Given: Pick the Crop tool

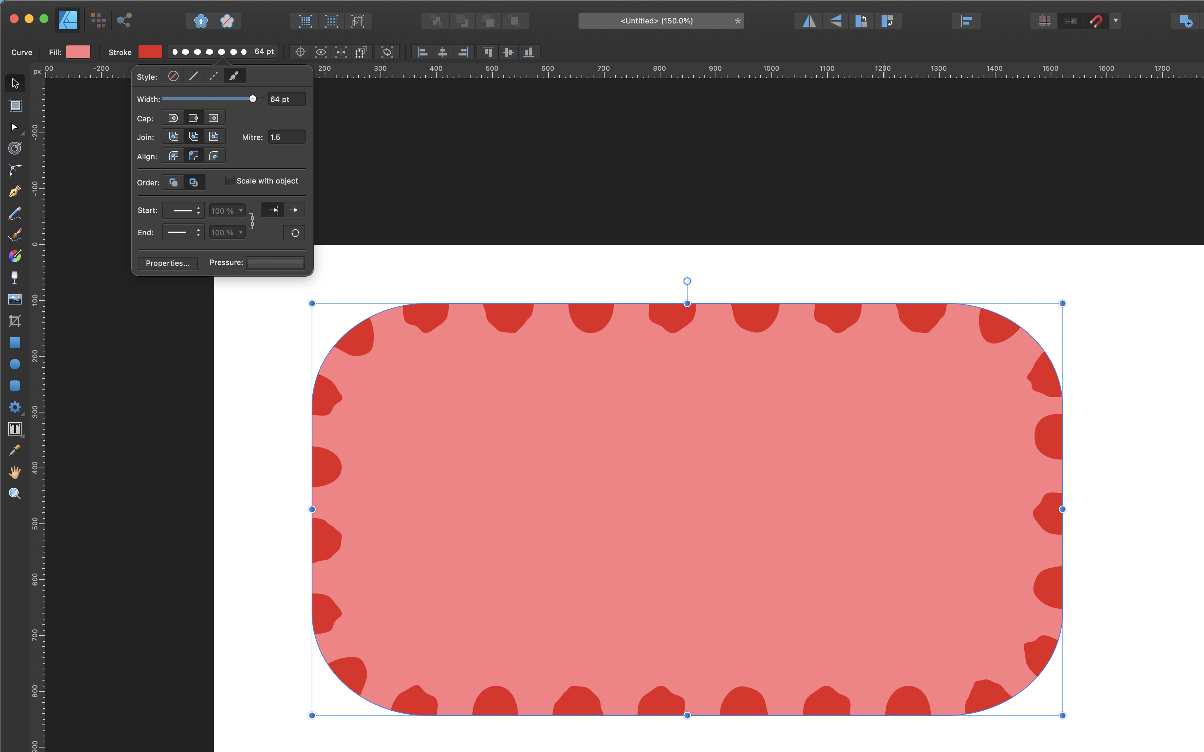Looking at the screenshot, I should pyautogui.click(x=15, y=321).
